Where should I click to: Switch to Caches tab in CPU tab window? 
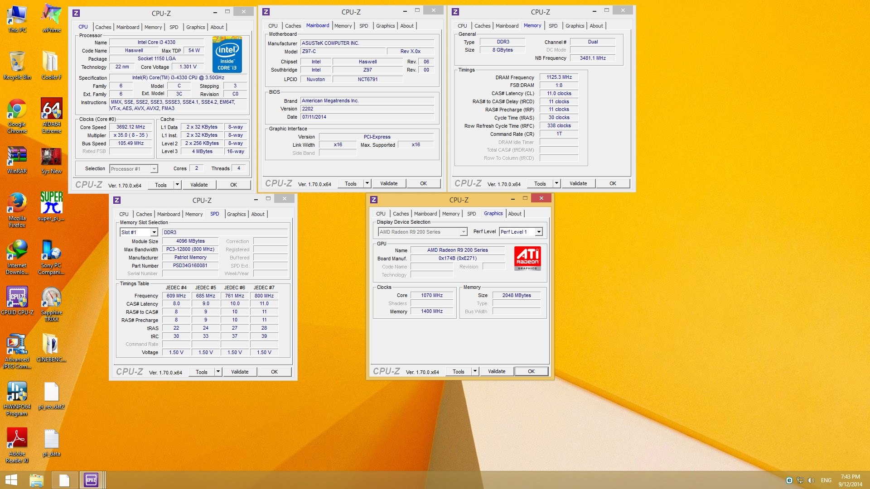[103, 27]
